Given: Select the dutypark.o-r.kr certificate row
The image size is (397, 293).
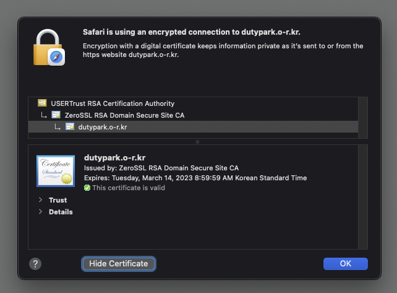Looking at the screenshot, I should [193, 126].
